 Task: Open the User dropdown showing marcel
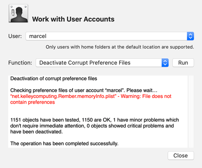coord(110,36)
